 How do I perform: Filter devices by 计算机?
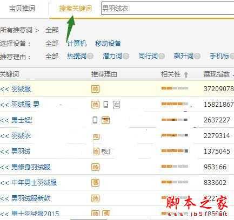(77, 43)
